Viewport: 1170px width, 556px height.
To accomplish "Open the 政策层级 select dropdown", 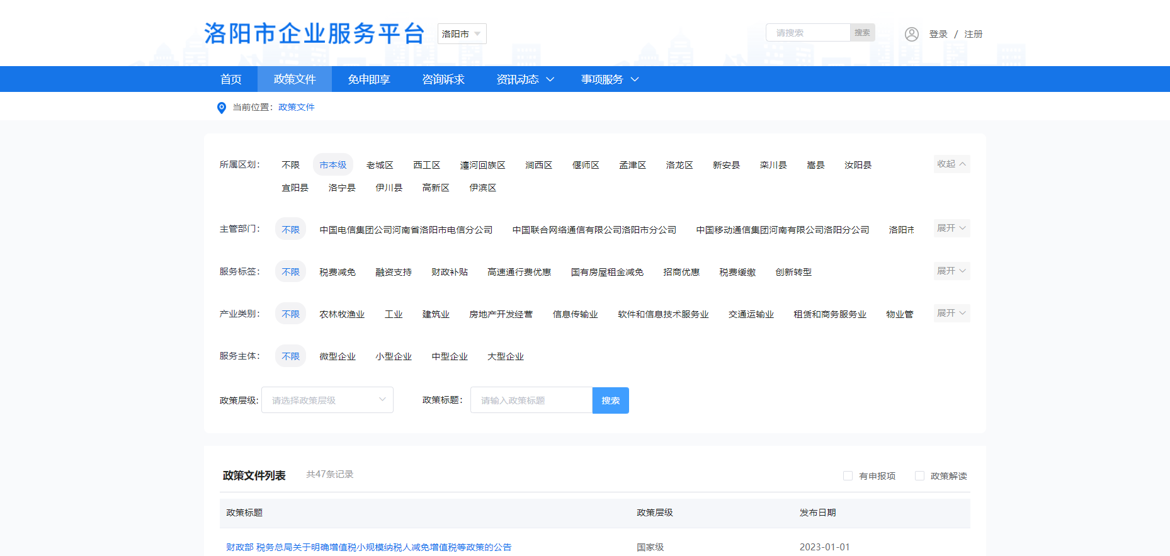I will coord(327,400).
